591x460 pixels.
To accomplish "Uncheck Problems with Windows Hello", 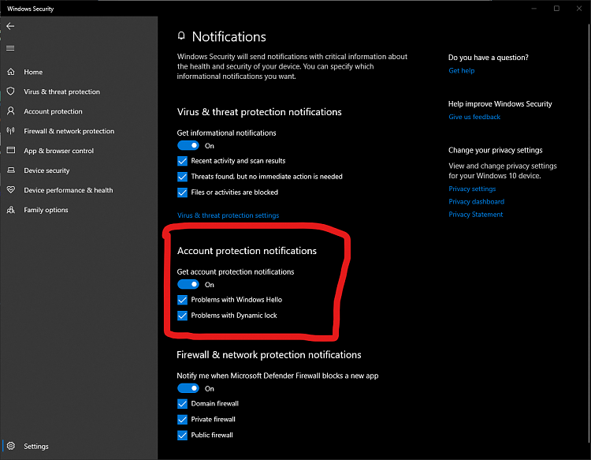I will tap(183, 300).
